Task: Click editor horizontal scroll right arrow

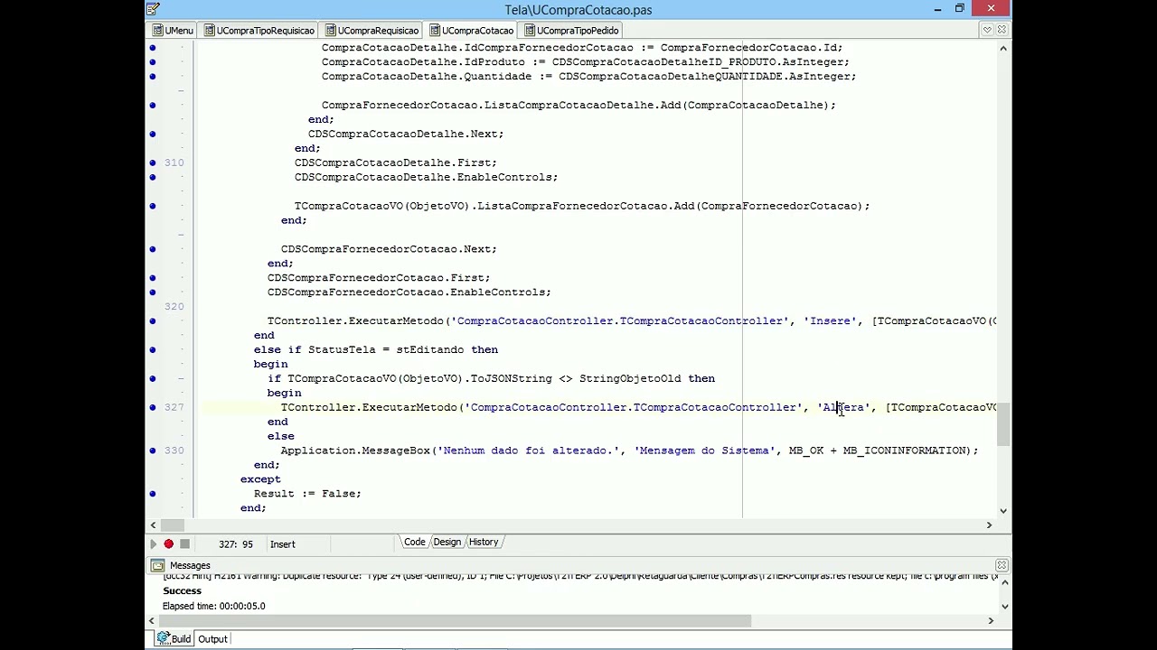Action: (x=989, y=525)
